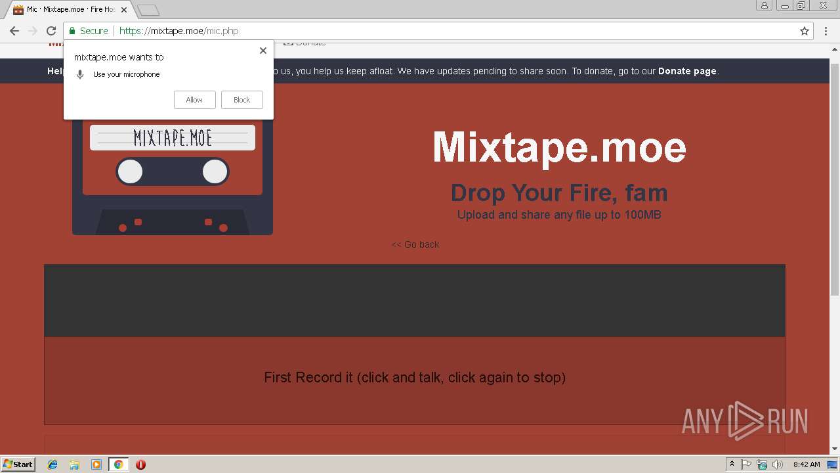Open the media player taskbar icon
The image size is (840, 473).
coord(96,464)
